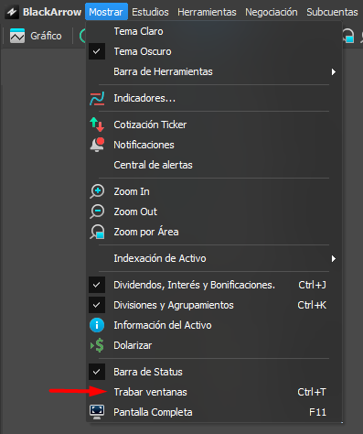Click the Información del Activo label
This screenshot has width=363, height=434.
(x=163, y=325)
